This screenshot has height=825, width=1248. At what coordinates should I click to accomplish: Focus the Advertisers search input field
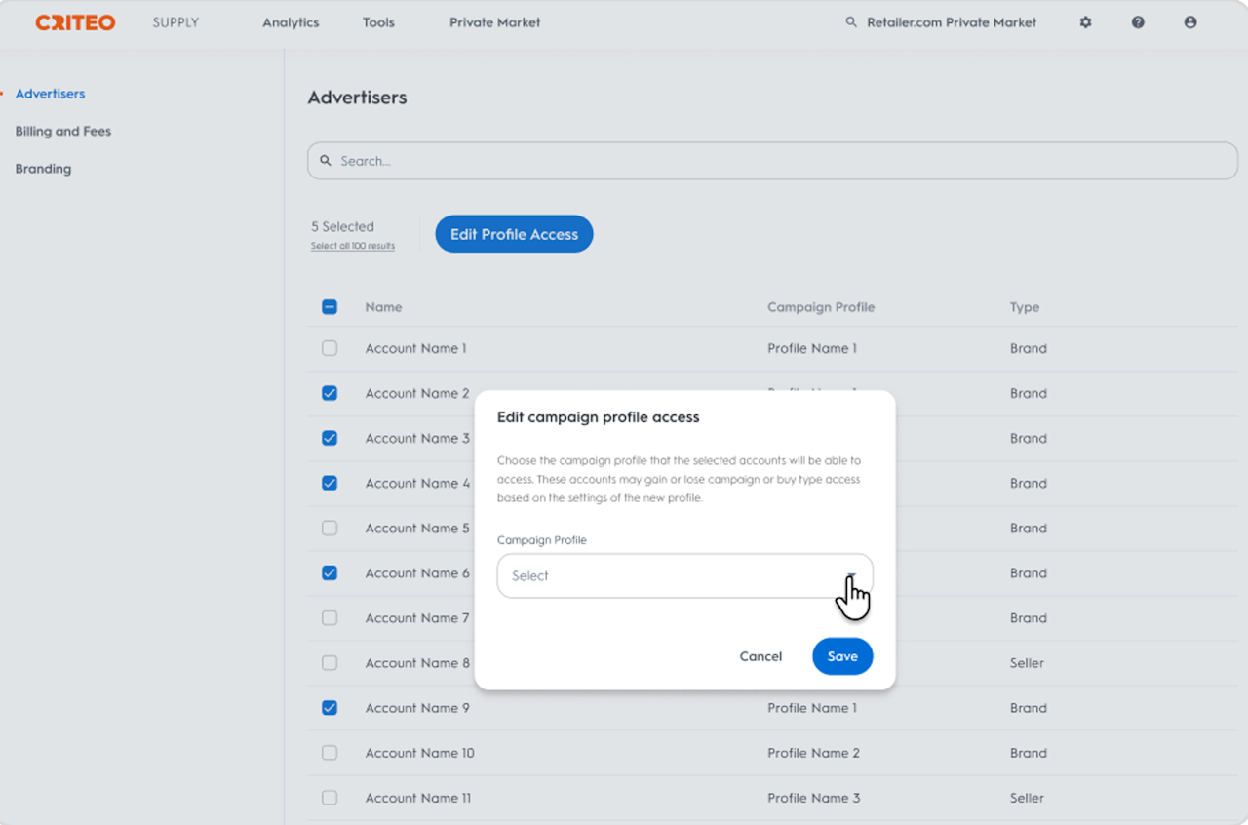[x=772, y=161]
